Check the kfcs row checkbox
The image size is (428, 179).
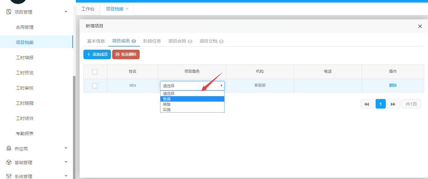click(x=95, y=86)
